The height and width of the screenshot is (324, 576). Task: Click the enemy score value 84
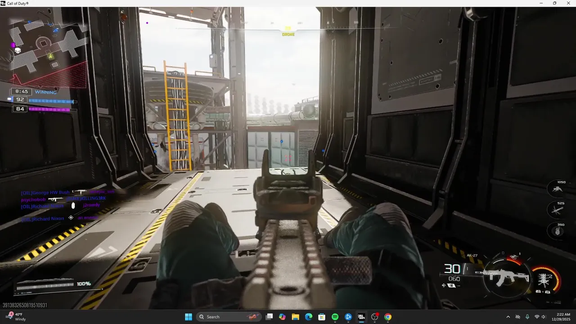20,109
